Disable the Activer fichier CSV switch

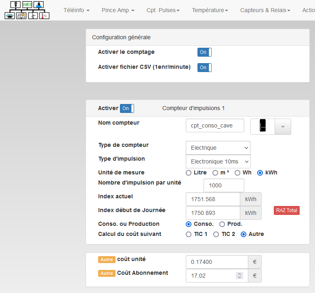coord(204,68)
